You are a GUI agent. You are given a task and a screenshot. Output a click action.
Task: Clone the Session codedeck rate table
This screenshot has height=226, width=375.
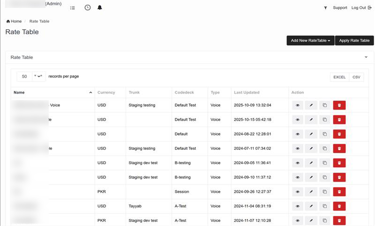(x=324, y=192)
